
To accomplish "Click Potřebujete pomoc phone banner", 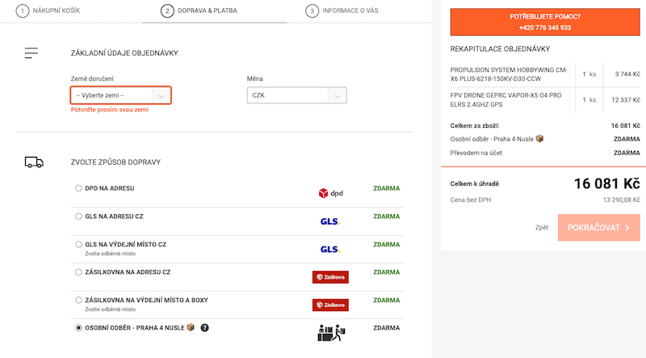I will click(545, 23).
